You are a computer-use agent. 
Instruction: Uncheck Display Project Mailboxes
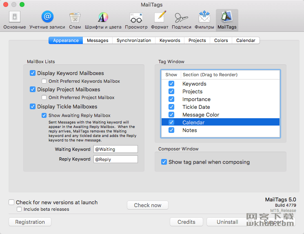33,89
